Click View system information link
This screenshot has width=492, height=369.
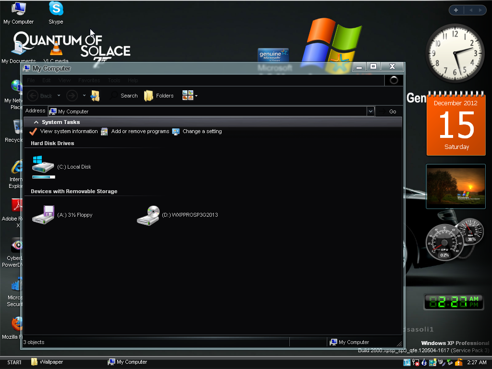tap(69, 131)
